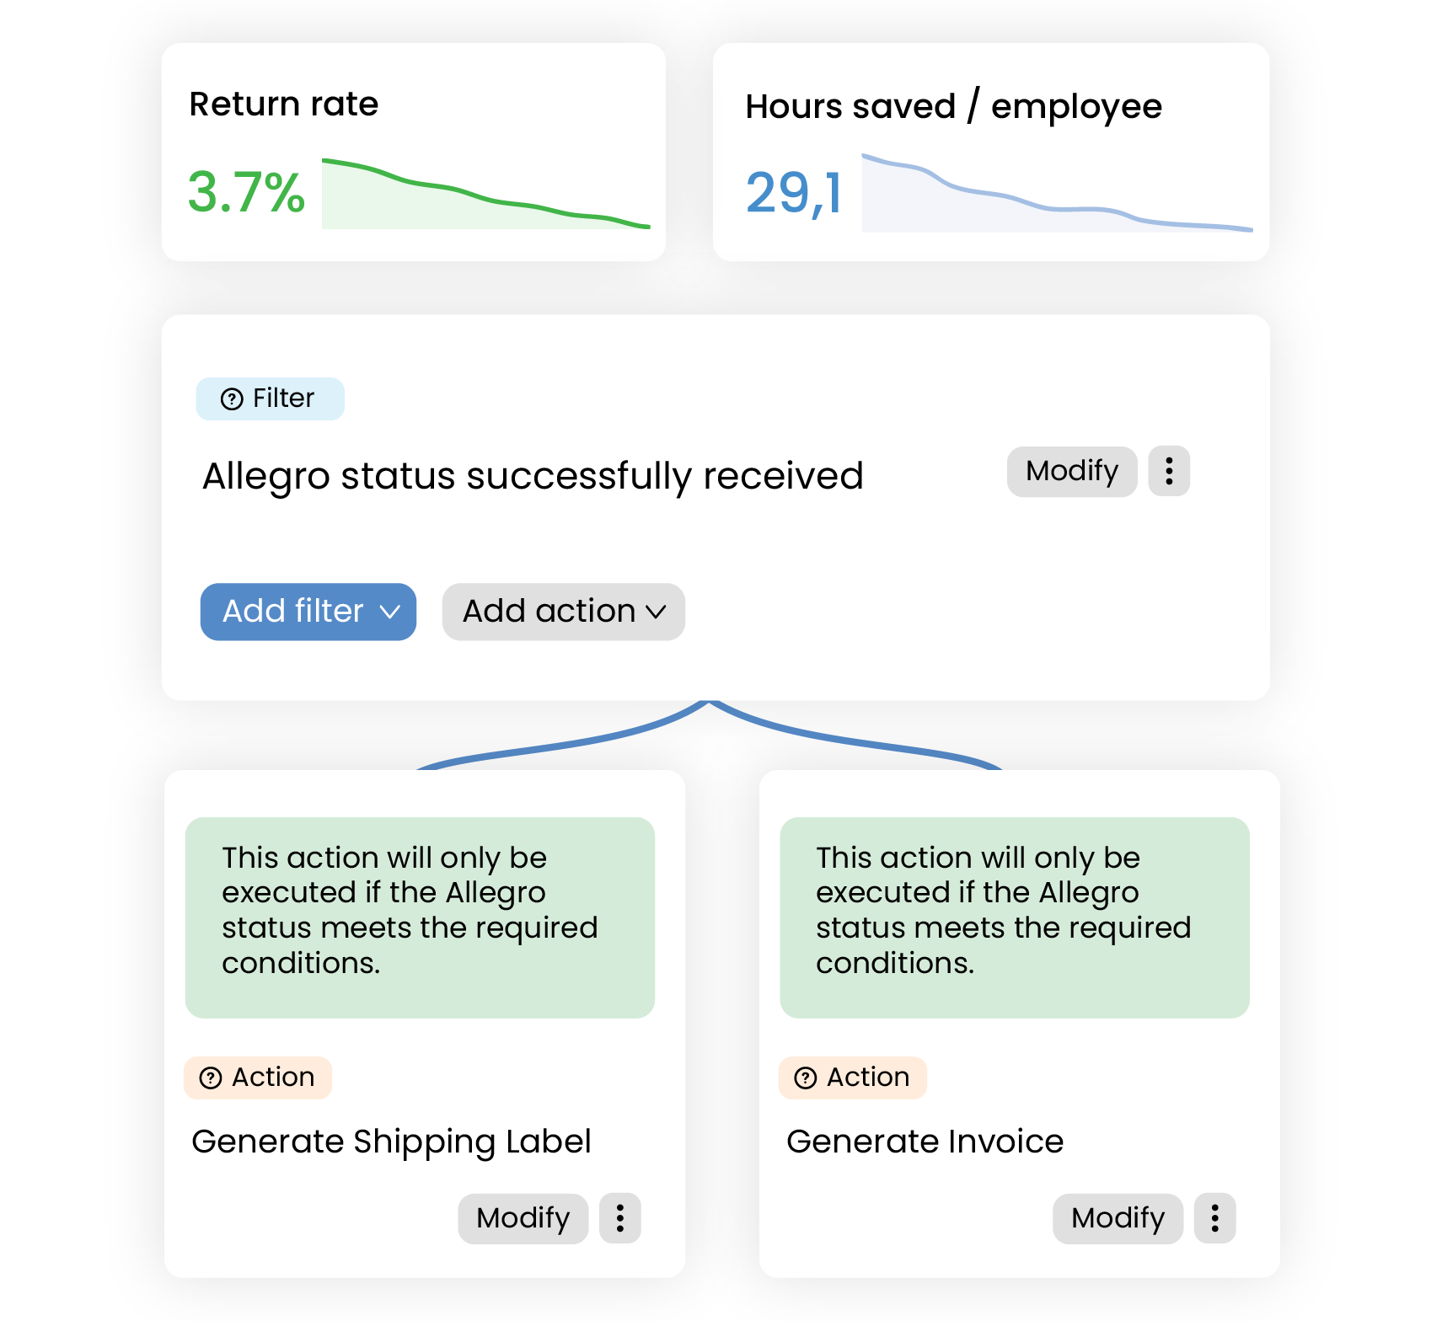Open the three-dot menu on the Generate Invoice card
This screenshot has width=1442, height=1321.
[1214, 1218]
